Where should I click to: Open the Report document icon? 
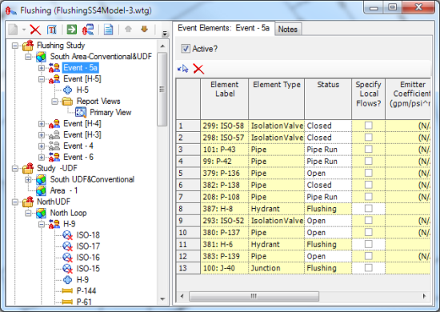point(108,29)
